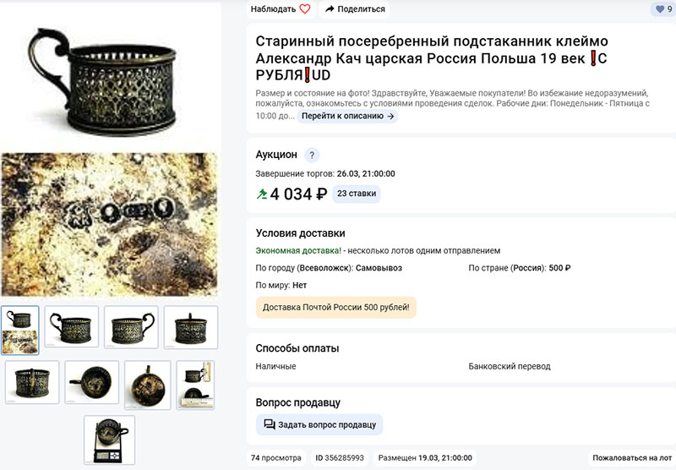676x470 pixels.
Task: Click Экономная доставка link
Action: [x=298, y=250]
